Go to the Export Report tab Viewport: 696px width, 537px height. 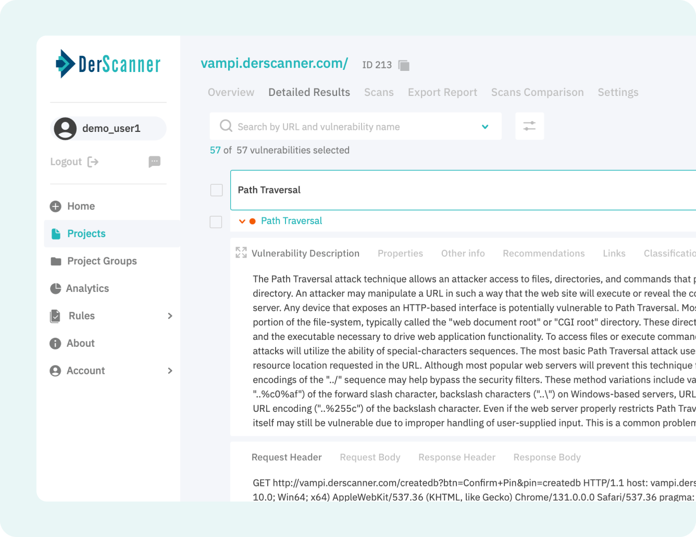point(442,92)
